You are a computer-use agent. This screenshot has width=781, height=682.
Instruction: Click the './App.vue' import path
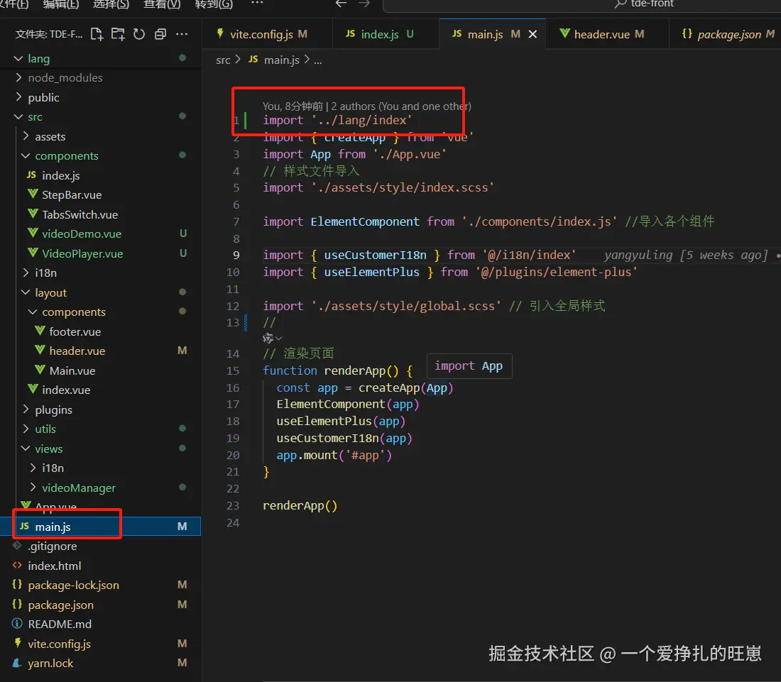pyautogui.click(x=410, y=154)
